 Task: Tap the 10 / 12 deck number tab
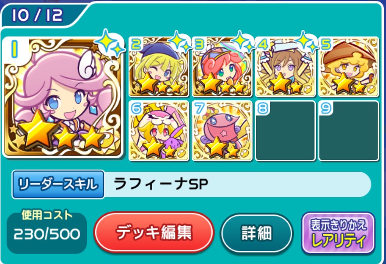[42, 15]
